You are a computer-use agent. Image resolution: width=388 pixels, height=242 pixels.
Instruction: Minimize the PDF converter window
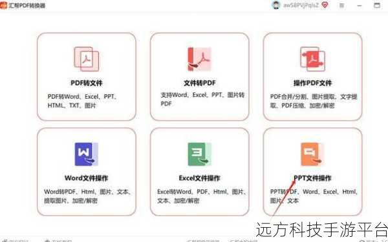coord(360,5)
